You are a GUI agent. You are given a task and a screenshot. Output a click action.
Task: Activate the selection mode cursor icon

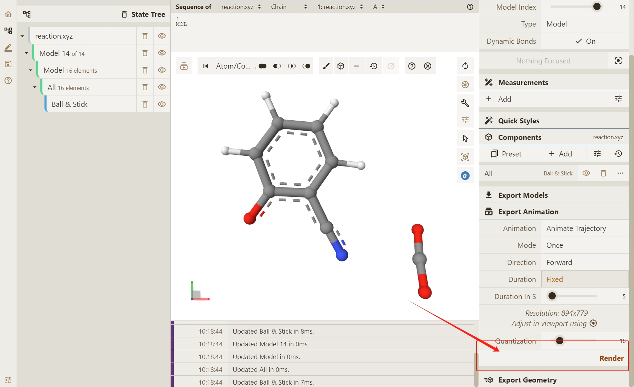pos(465,139)
